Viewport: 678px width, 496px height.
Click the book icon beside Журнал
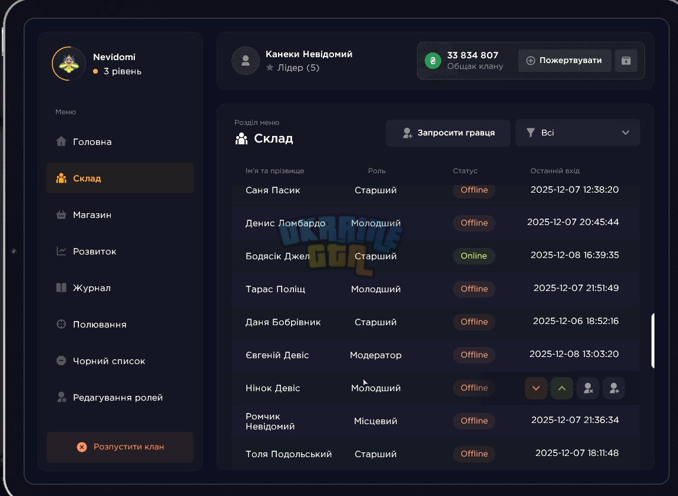click(61, 287)
